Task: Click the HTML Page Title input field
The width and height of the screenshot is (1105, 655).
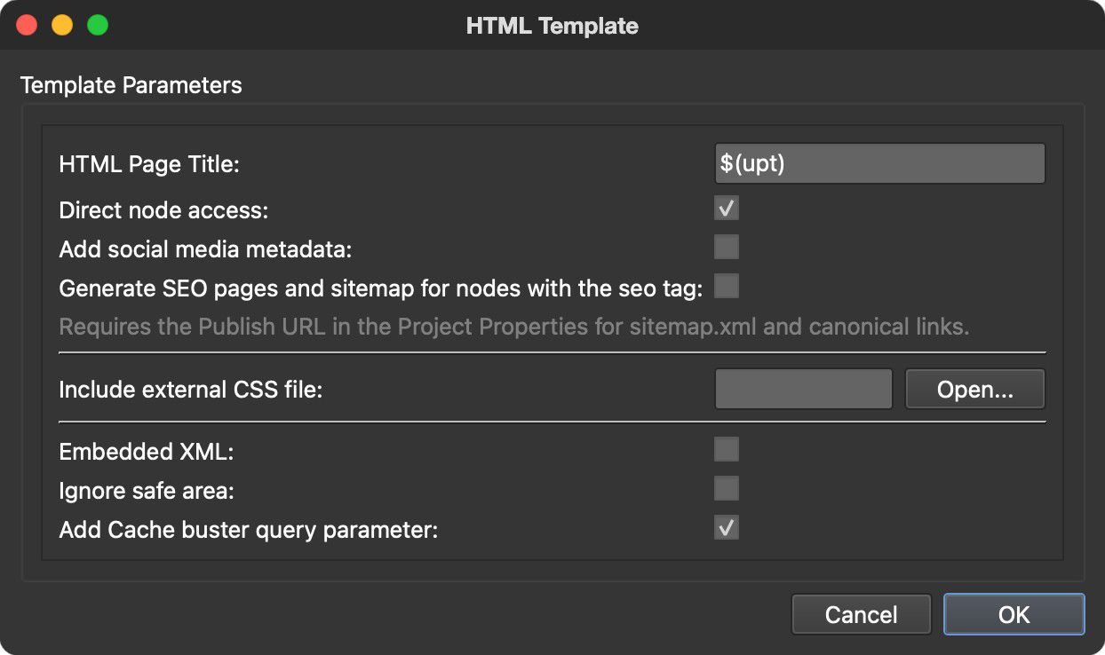Action: click(x=880, y=164)
